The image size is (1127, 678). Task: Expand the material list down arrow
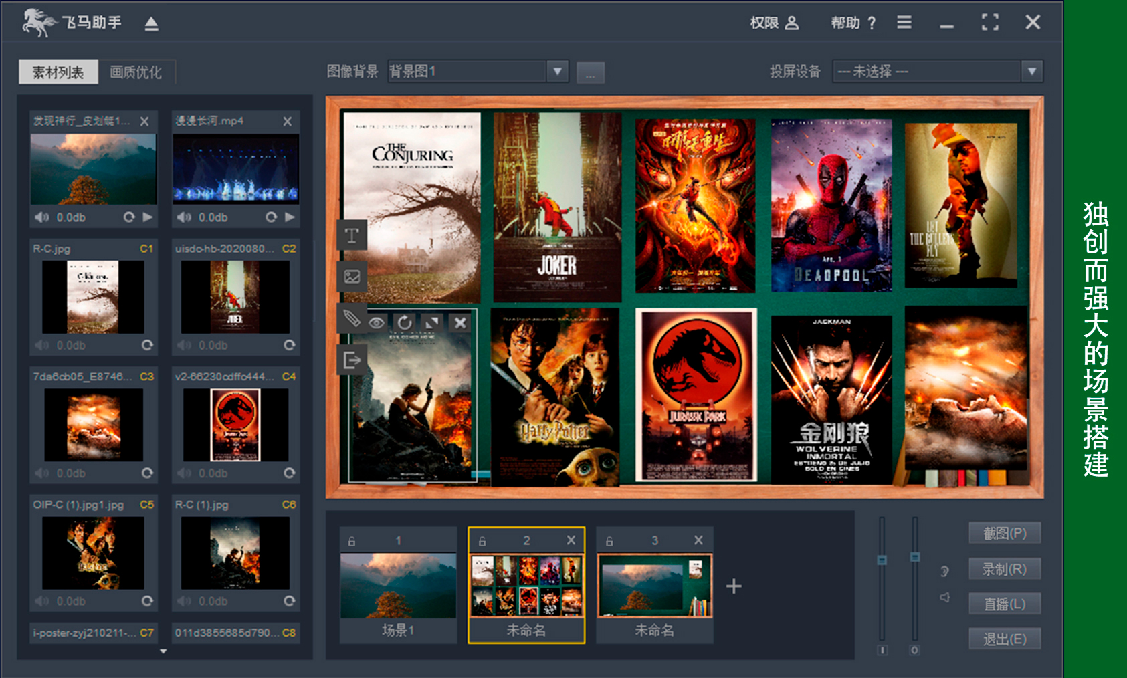(163, 651)
